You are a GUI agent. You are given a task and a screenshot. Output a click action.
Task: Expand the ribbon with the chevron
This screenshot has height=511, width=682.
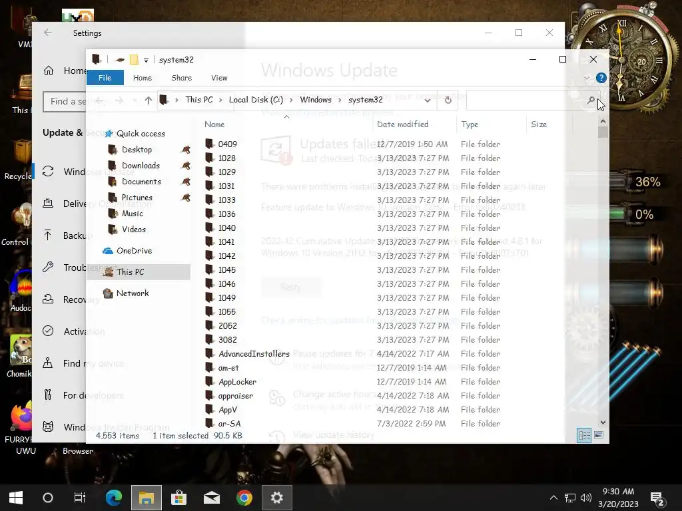click(587, 78)
